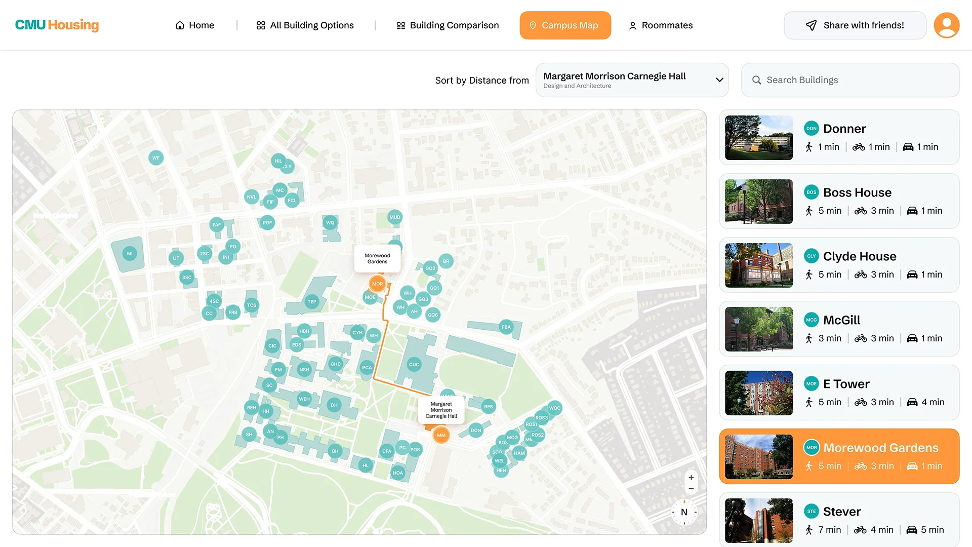Select the MUD building marker on map

click(394, 217)
